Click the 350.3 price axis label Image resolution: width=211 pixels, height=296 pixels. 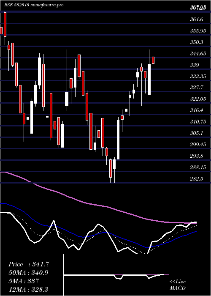point(197,42)
